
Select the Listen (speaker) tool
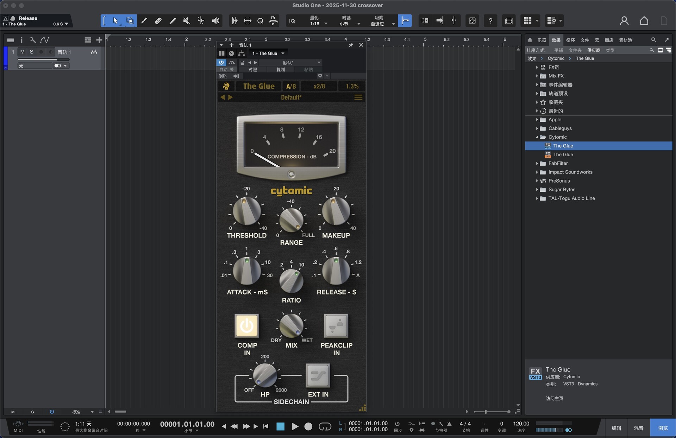(215, 21)
